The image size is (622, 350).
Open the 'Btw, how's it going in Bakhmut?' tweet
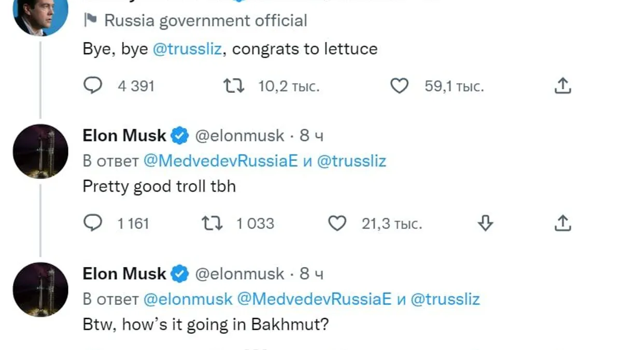206,325
